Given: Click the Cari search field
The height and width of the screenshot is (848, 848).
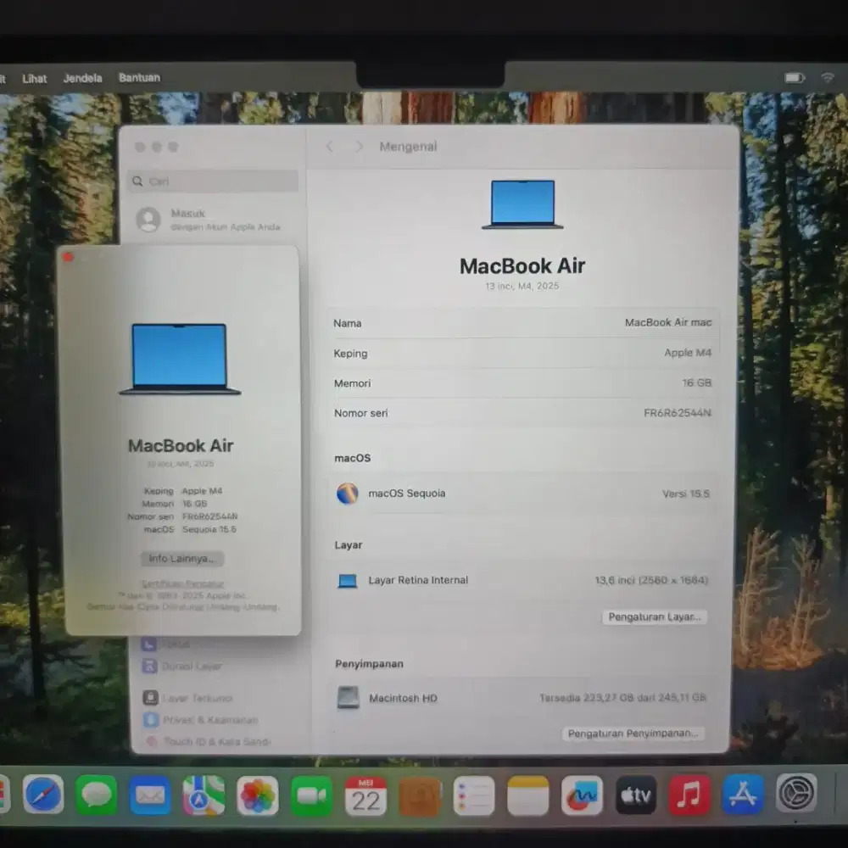Looking at the screenshot, I should (213, 181).
